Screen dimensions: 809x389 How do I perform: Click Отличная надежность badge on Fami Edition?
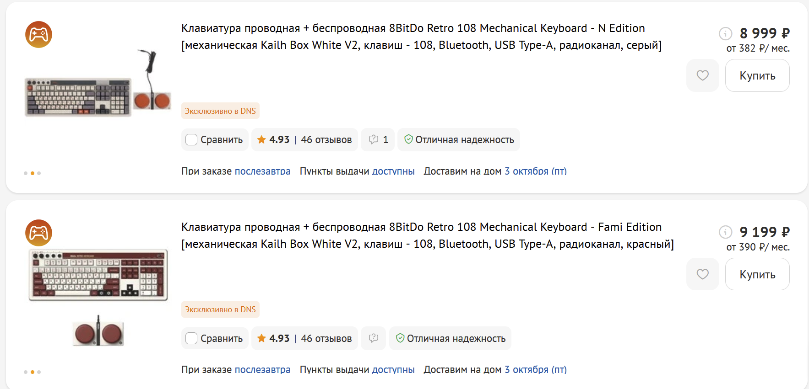click(x=450, y=338)
